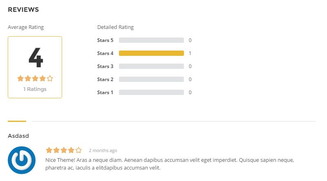Click the gray Stars 3 rating bar
Screen dimensions: 327x181
point(151,66)
